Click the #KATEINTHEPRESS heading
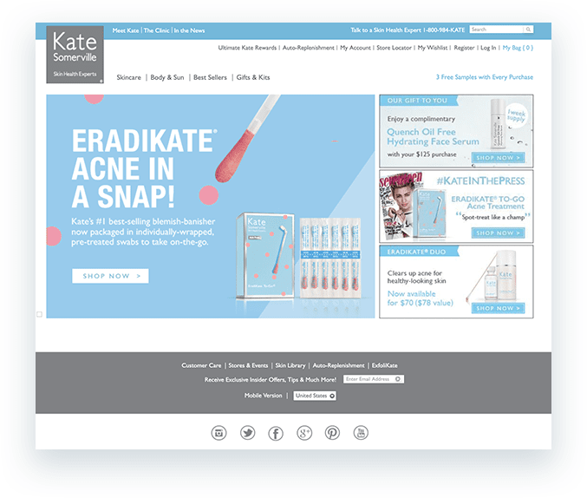Image resolution: width=587 pixels, height=498 pixels. [480, 181]
